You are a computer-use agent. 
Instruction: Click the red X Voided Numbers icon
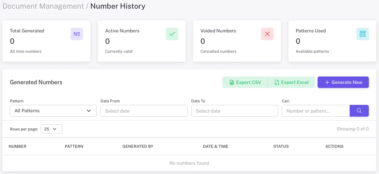tap(267, 34)
